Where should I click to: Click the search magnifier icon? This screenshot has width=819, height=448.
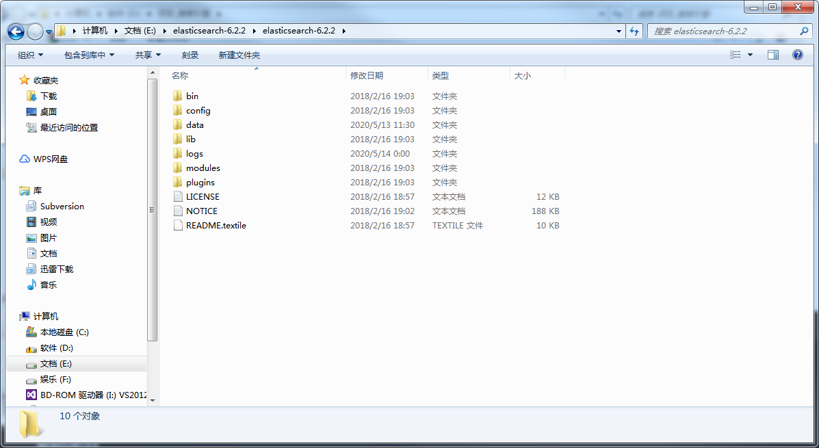pos(804,31)
